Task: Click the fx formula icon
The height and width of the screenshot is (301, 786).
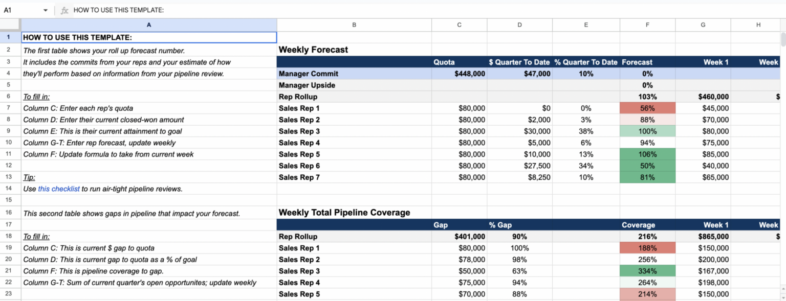Action: click(63, 10)
